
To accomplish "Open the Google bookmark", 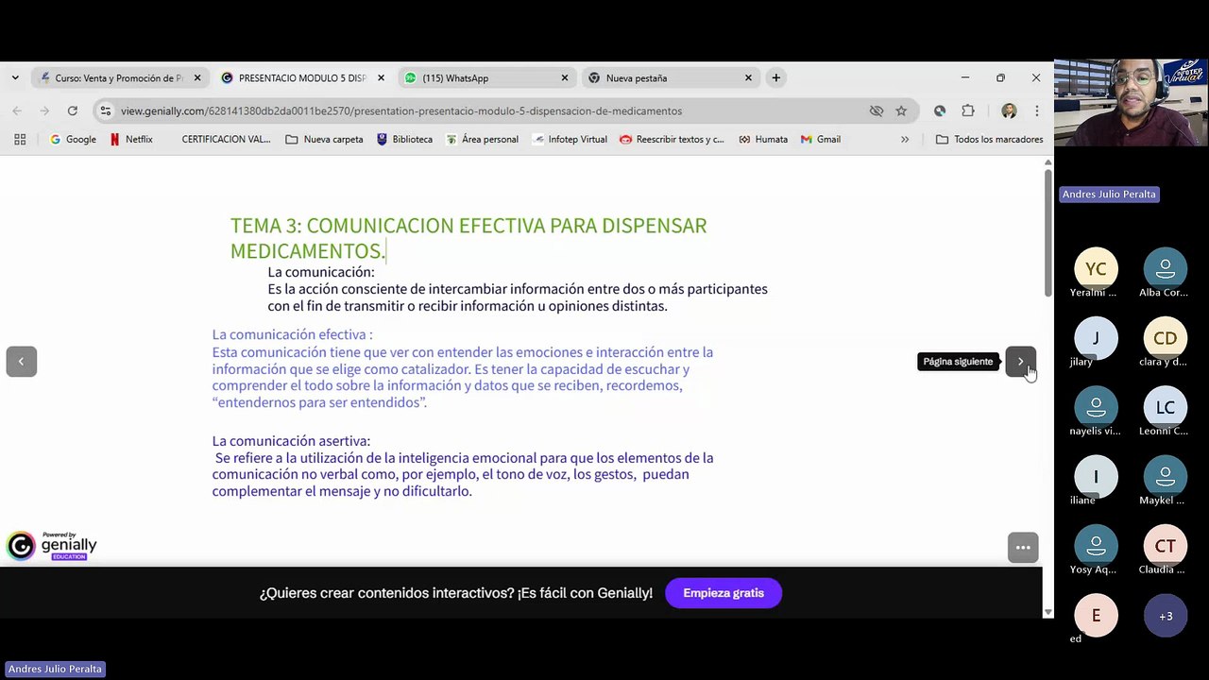I will 73,139.
